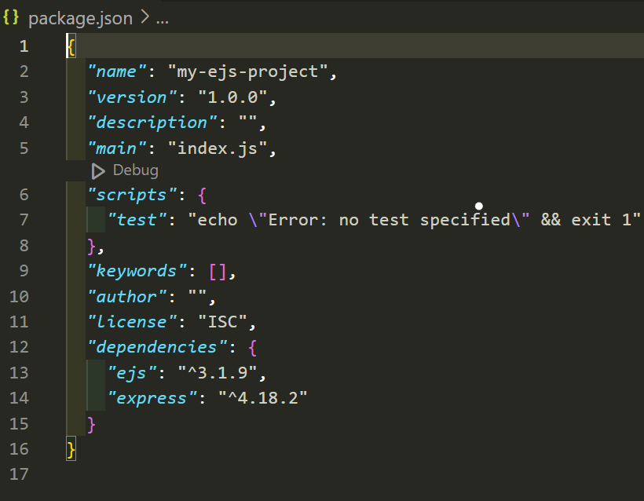Image resolution: width=644 pixels, height=501 pixels.
Task: Open package.json breadcrumb item
Action: point(80,19)
